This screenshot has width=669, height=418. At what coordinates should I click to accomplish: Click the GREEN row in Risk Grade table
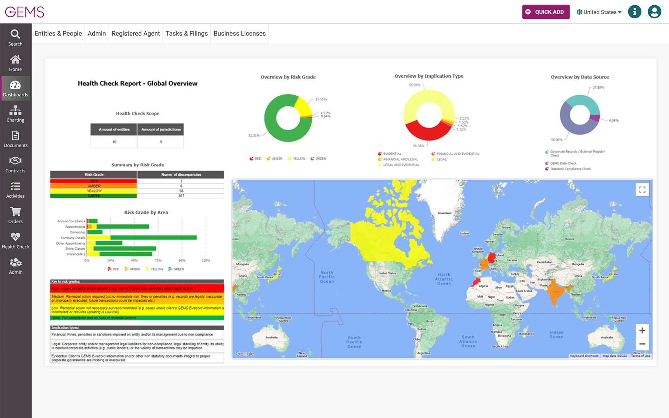(137, 196)
